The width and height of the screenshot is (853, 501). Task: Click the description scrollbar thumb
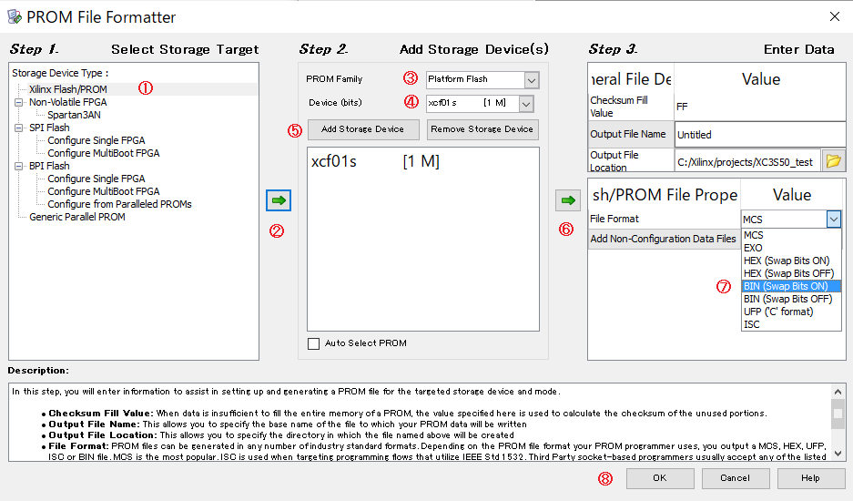pyautogui.click(x=838, y=414)
